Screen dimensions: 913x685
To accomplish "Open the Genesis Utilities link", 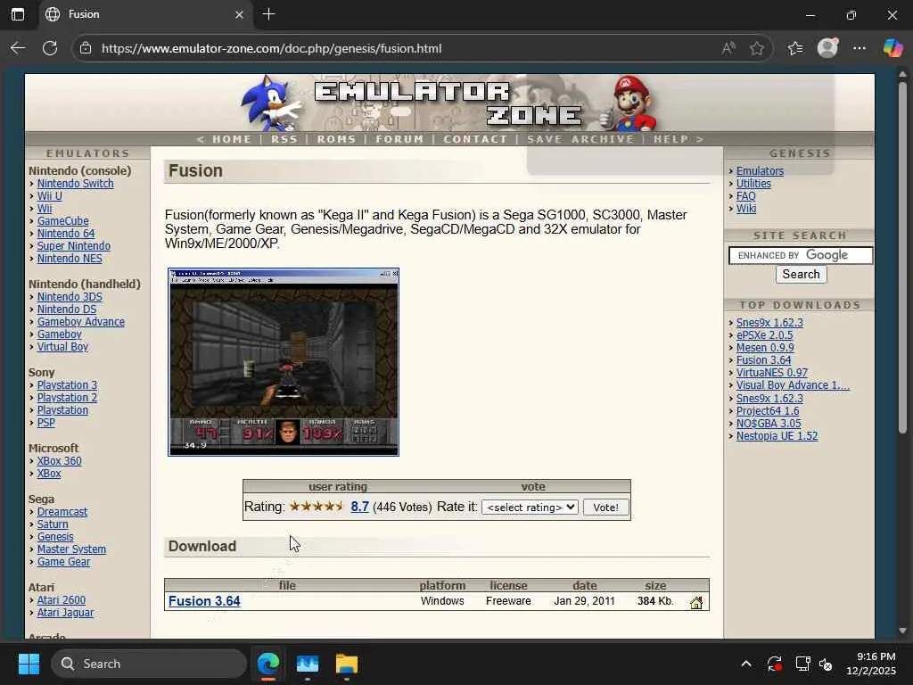I will tap(753, 184).
